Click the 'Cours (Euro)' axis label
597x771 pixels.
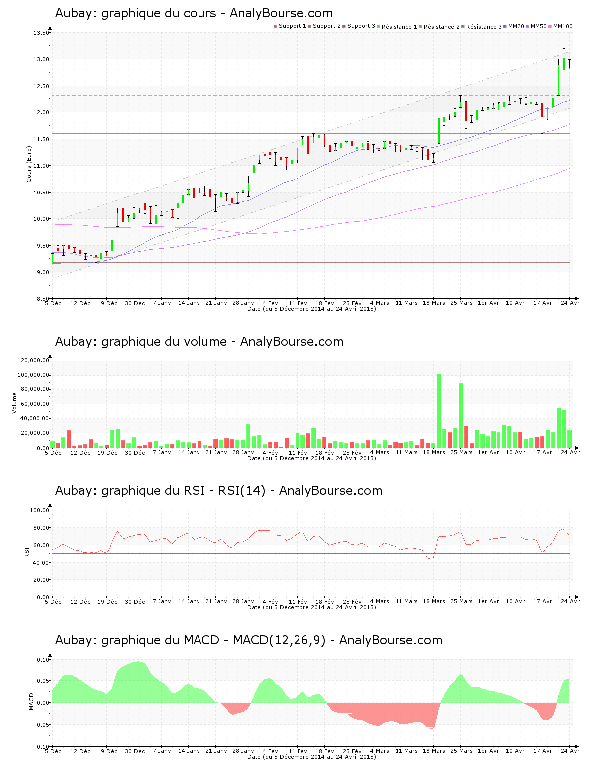coord(29,164)
